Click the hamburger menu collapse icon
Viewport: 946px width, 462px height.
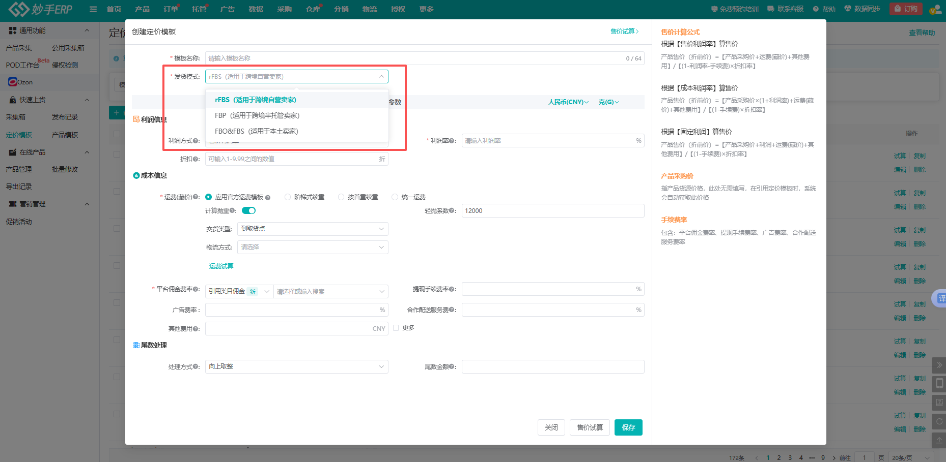(93, 9)
